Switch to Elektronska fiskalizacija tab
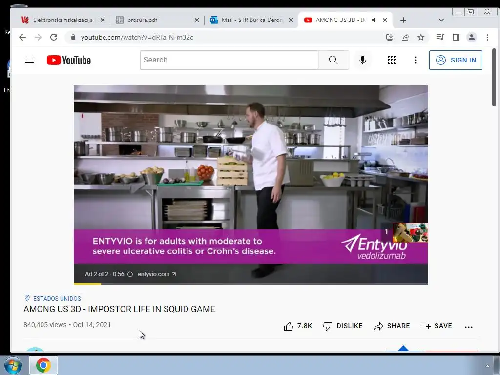Image resolution: width=500 pixels, height=375 pixels. click(62, 20)
